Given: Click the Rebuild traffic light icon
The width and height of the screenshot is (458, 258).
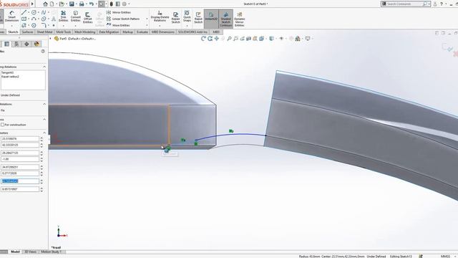Looking at the screenshot, I should pyautogui.click(x=112, y=4).
